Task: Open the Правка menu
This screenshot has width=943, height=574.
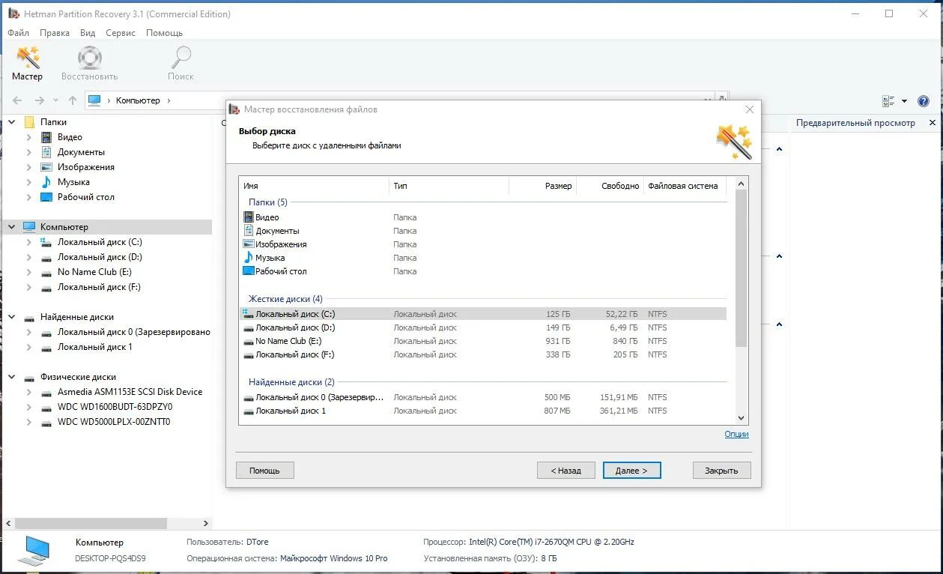Action: point(55,33)
